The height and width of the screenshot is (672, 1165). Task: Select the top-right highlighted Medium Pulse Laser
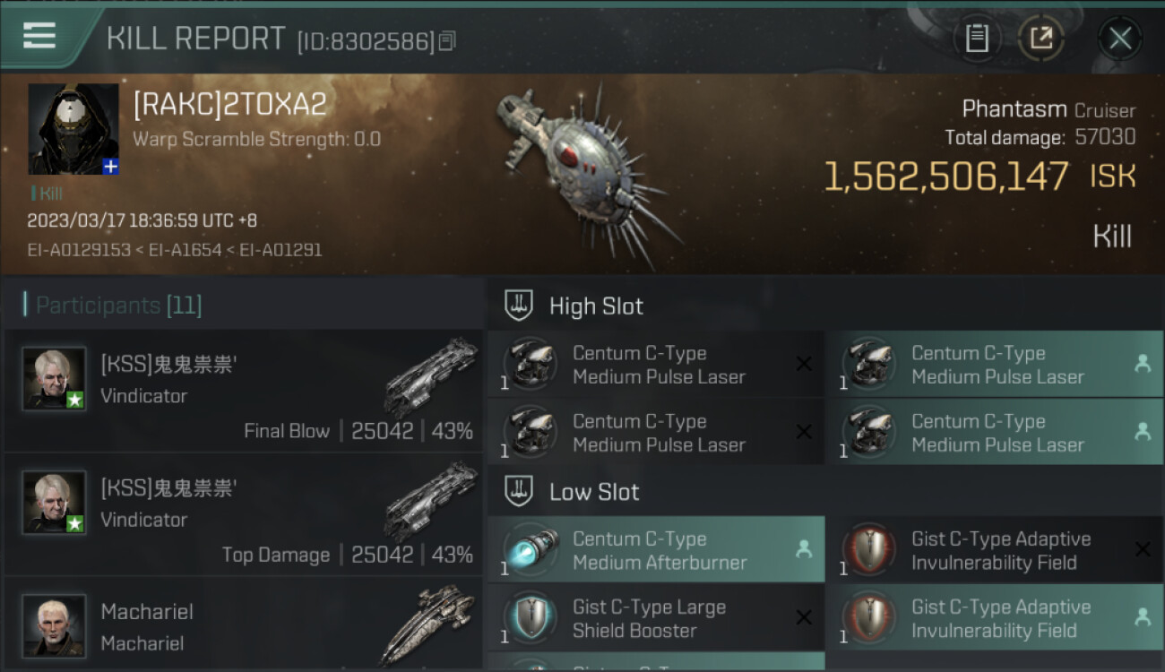[994, 365]
